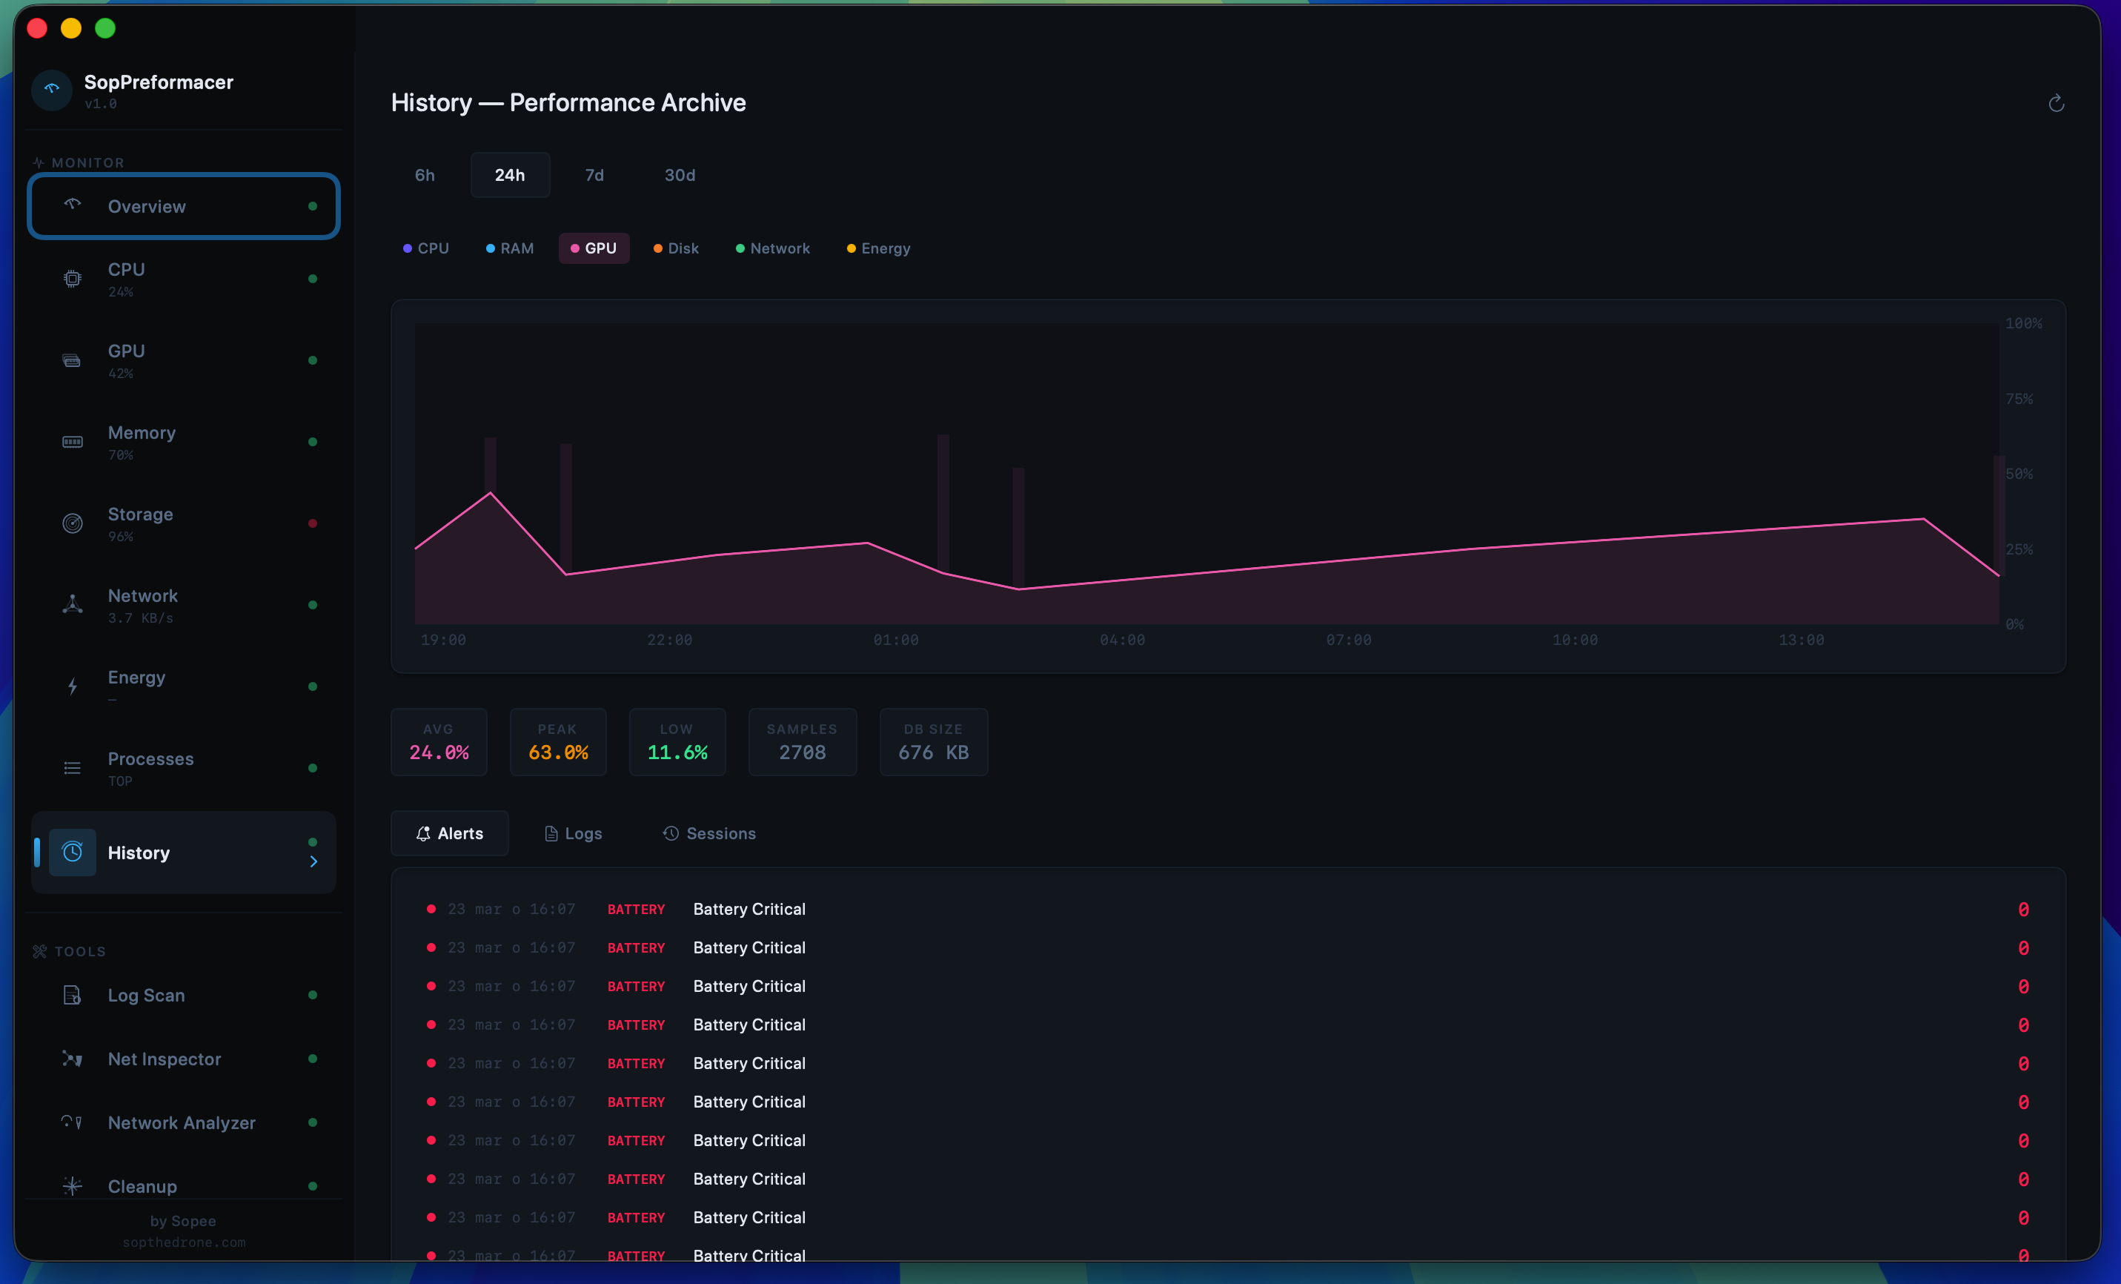Viewport: 2121px width, 1284px height.
Task: Enable the CPU metric filter
Action: pyautogui.click(x=425, y=248)
